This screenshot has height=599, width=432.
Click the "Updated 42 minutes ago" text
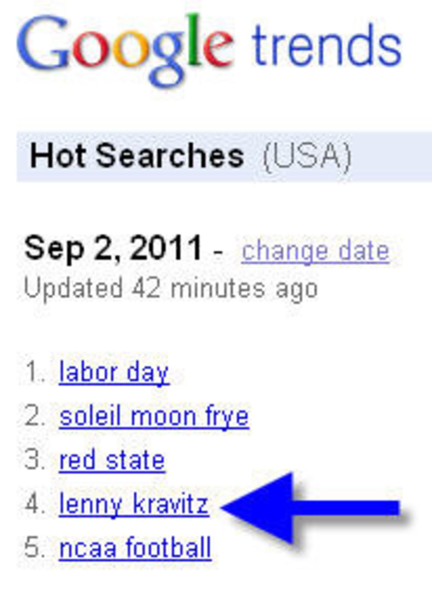click(x=171, y=288)
